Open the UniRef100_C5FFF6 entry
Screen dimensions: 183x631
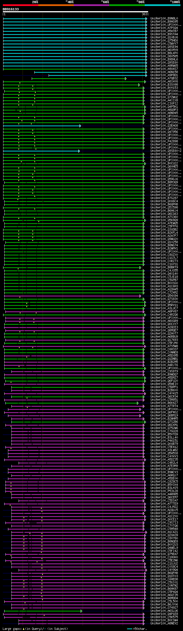pyautogui.click(x=164, y=227)
